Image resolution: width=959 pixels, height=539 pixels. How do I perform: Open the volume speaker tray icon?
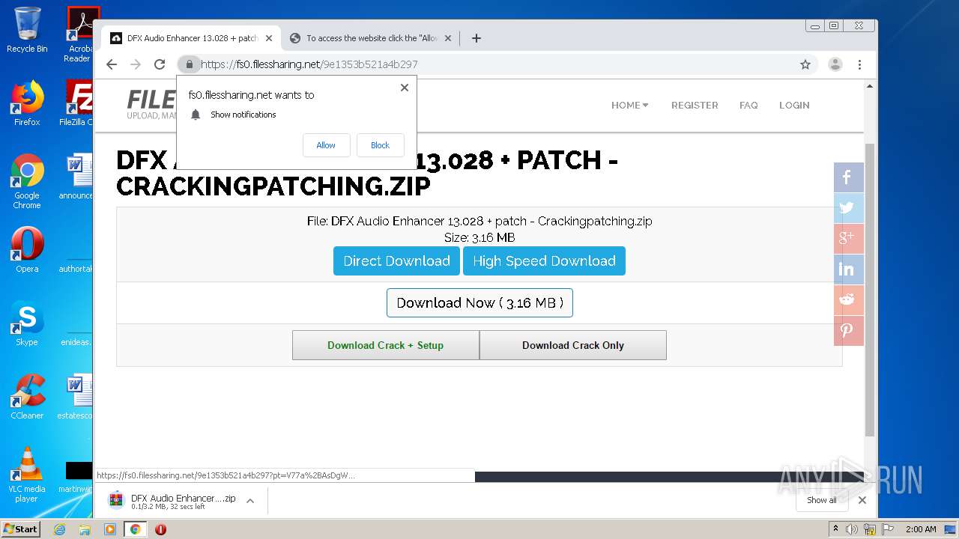[x=852, y=529]
